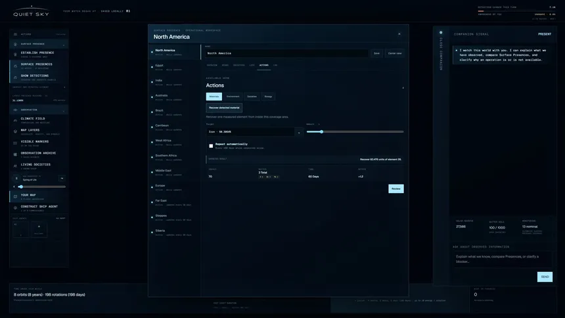Click the Climate Field icon
Image resolution: width=565 pixels, height=318 pixels.
[x=15, y=120]
